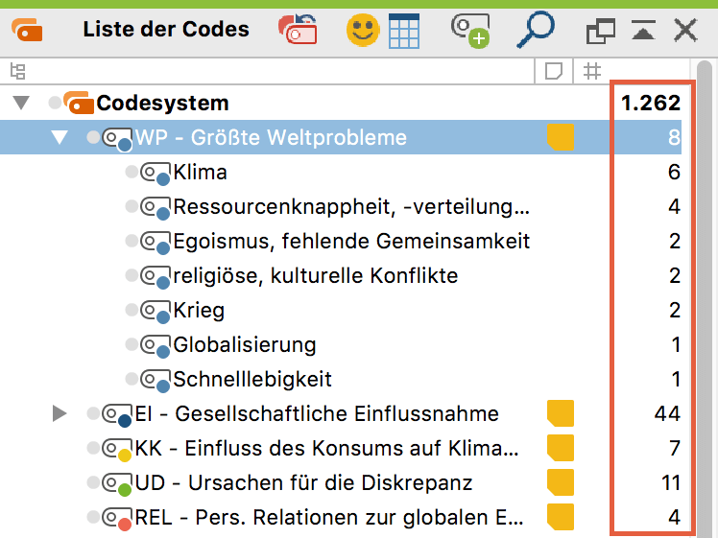The image size is (718, 538).
Task: Open the memo of KK - Einfluss des Konsums
Action: tap(561, 449)
